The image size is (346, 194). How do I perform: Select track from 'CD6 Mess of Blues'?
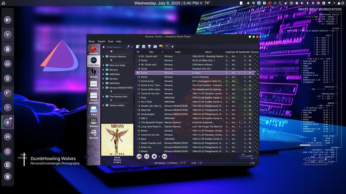pos(196,64)
